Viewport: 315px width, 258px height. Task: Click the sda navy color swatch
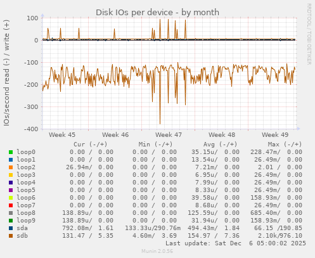click(x=11, y=228)
